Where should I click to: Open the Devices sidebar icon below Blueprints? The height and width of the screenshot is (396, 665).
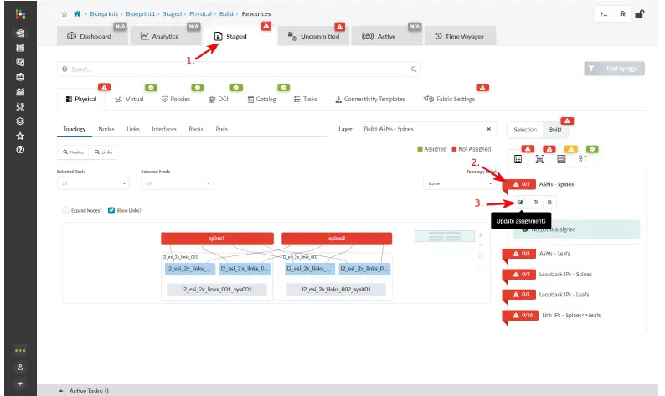pyautogui.click(x=20, y=48)
